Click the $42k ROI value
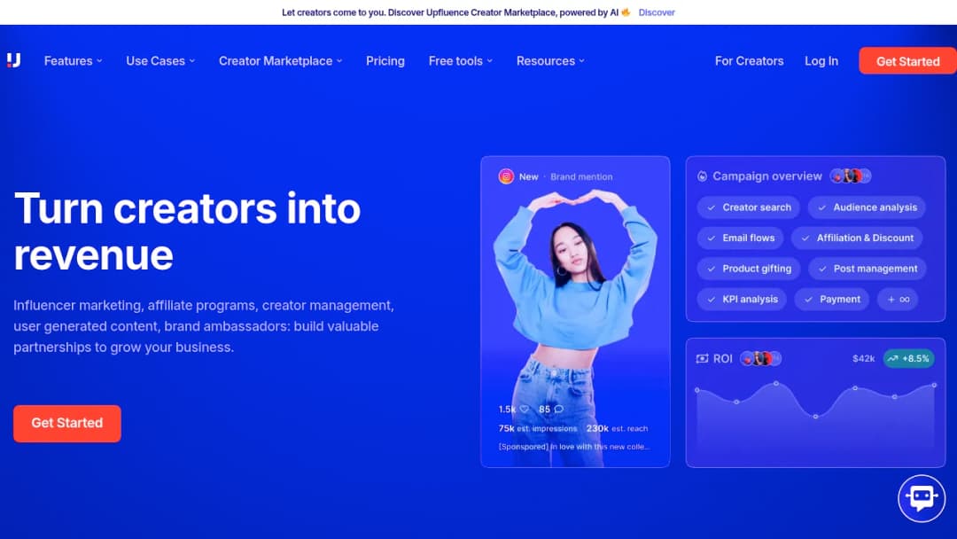Screen dimensions: 957x539 [863, 358]
